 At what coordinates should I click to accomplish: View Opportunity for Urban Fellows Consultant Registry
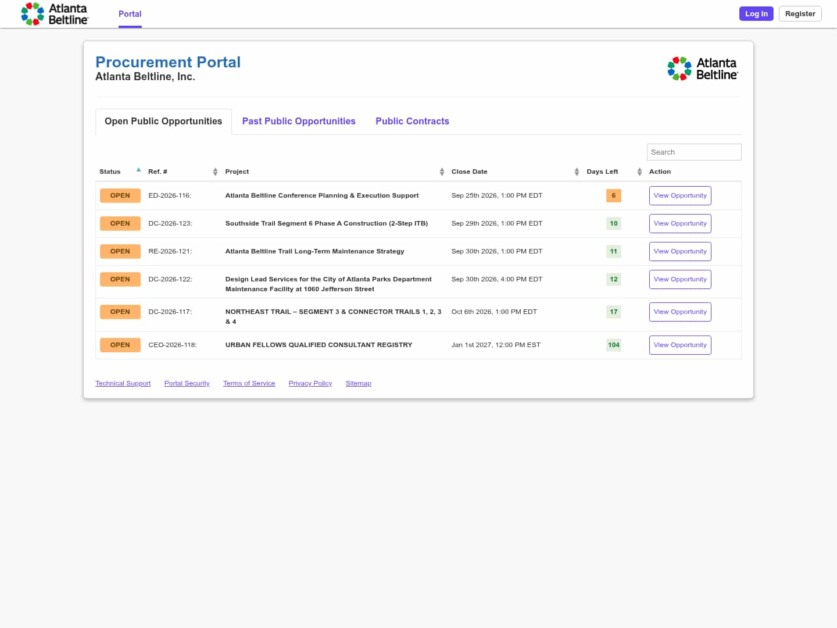(x=680, y=345)
